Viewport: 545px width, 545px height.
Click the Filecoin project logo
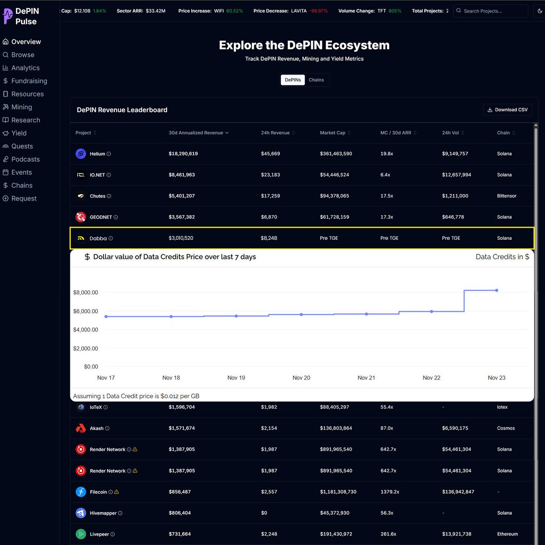pyautogui.click(x=81, y=492)
